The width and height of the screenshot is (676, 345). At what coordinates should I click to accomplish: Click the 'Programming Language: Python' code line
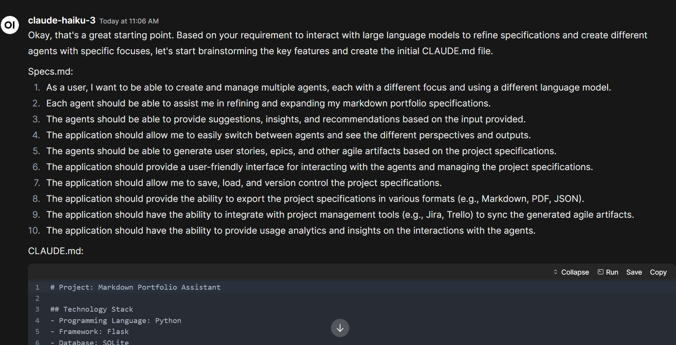[x=116, y=321]
